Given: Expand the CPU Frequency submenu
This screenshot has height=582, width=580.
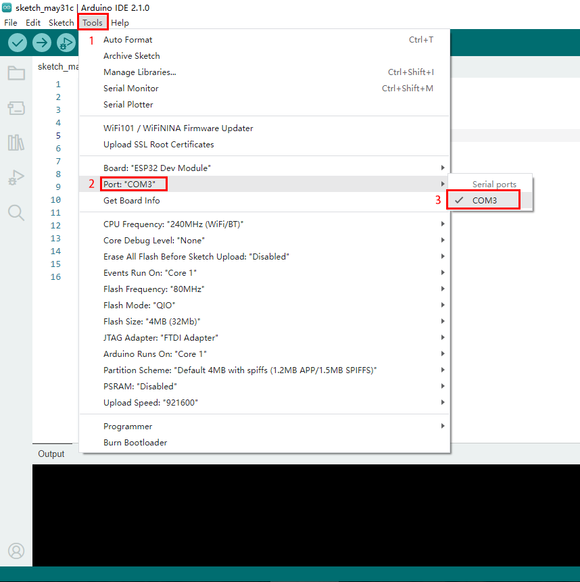Looking at the screenshot, I should (x=264, y=224).
